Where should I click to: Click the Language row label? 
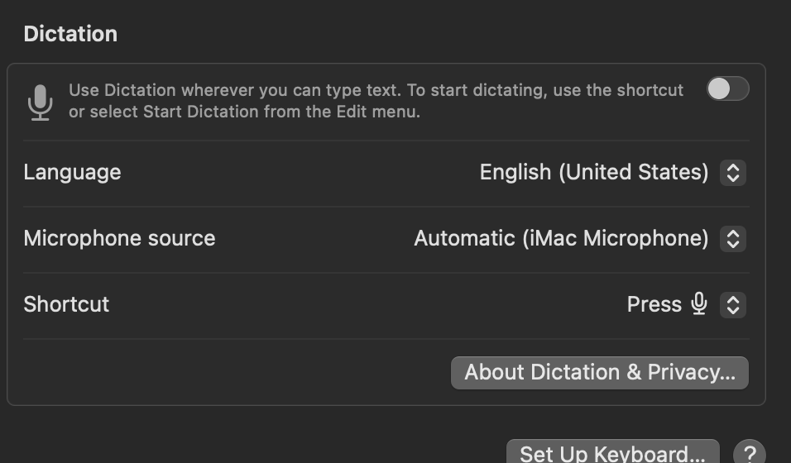72,172
